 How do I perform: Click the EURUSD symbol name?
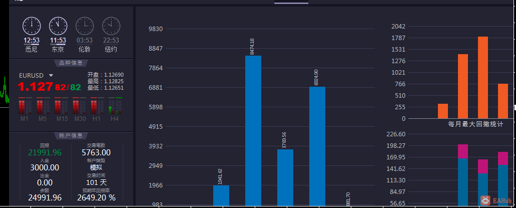coord(31,76)
